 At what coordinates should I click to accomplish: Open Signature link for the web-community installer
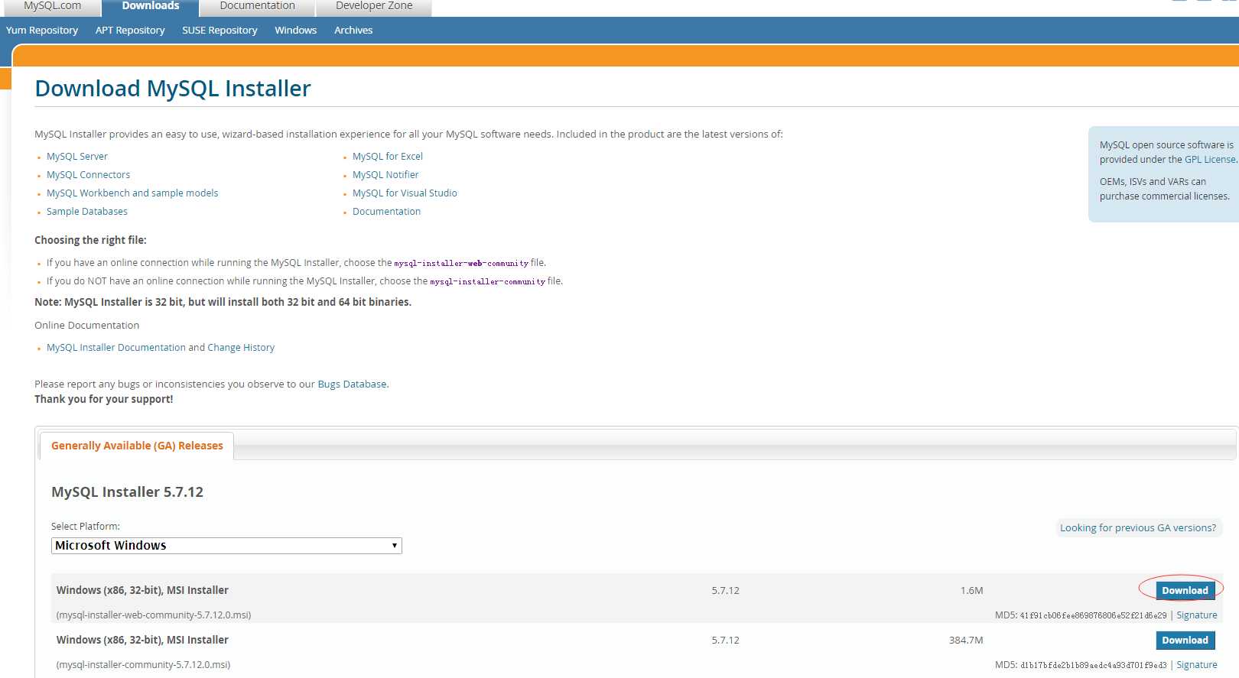point(1196,615)
